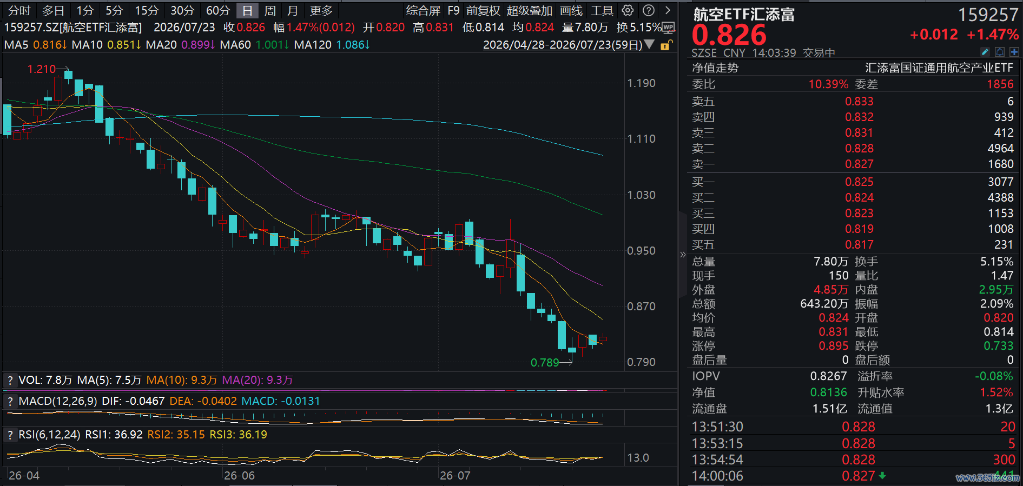This screenshot has height=486, width=1023.
Task: Click the WP monitor icon
Action: point(669,27)
